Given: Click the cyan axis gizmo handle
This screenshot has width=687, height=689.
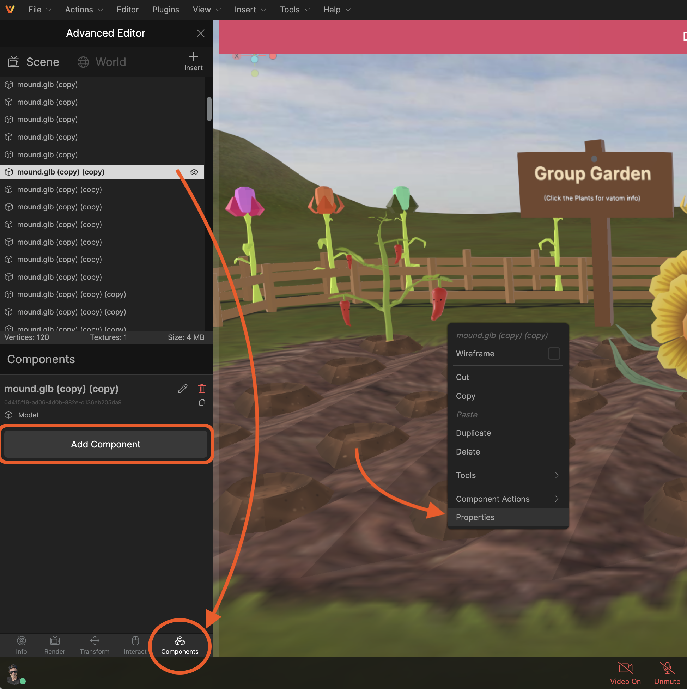Looking at the screenshot, I should coord(254,59).
